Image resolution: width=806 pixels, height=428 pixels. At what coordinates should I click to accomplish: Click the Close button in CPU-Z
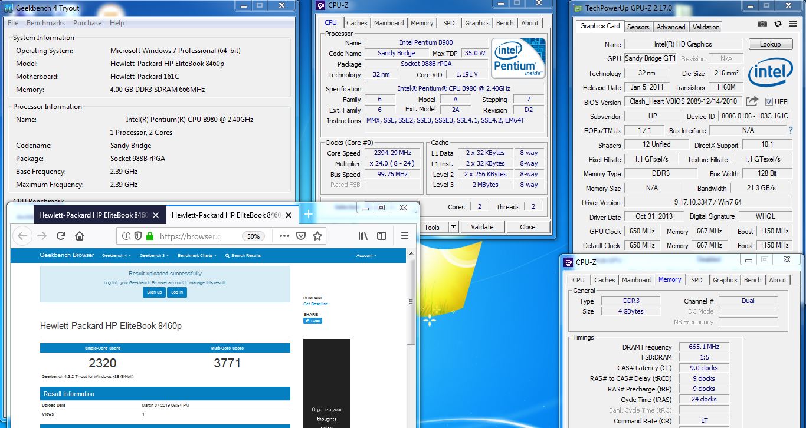[x=527, y=227]
